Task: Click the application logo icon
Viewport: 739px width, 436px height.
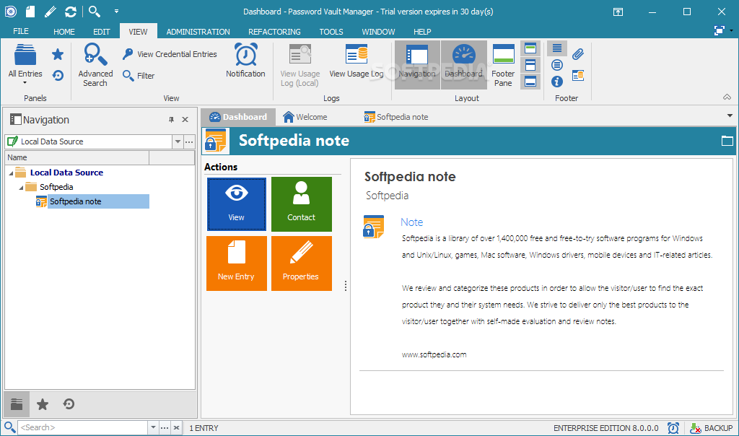Action: pyautogui.click(x=10, y=12)
